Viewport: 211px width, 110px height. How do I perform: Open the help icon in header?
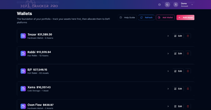point(160,5)
